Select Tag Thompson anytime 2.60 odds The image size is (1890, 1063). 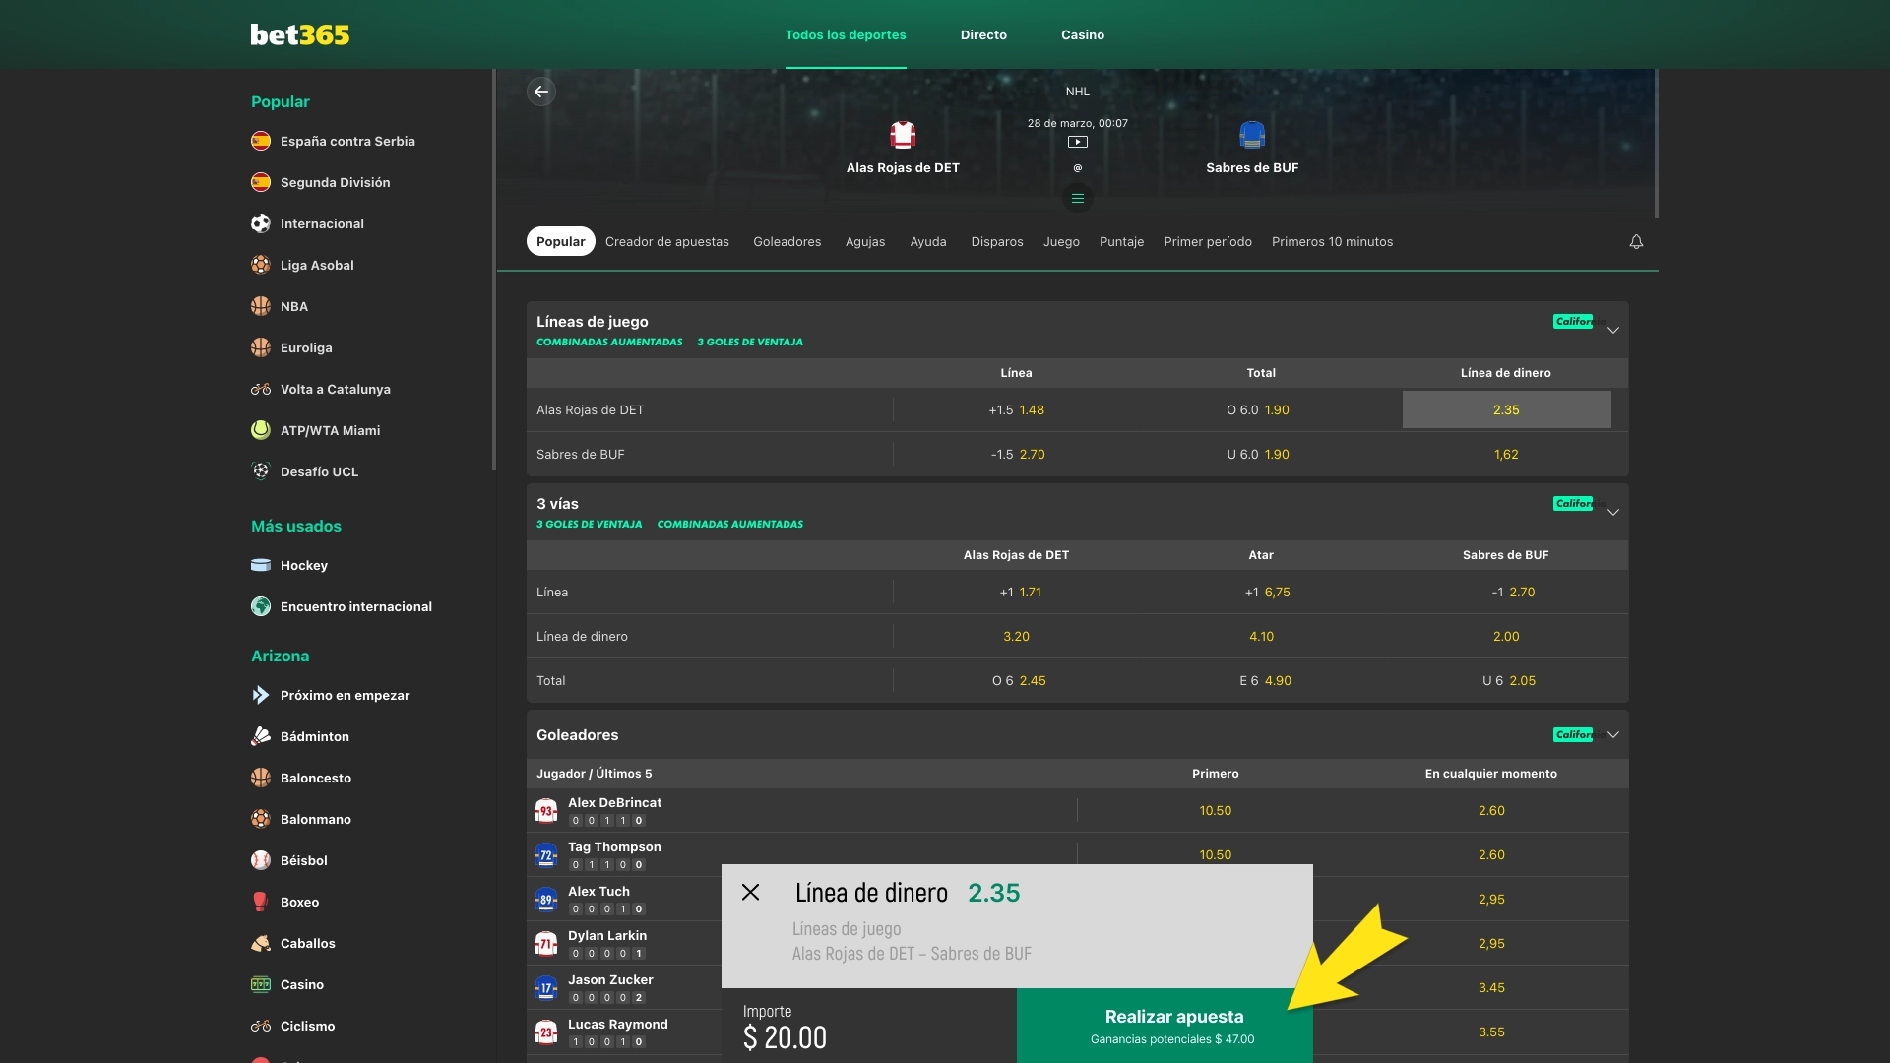tap(1491, 854)
